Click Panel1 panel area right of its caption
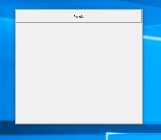This screenshot has height=140, width=161. pos(113,17)
